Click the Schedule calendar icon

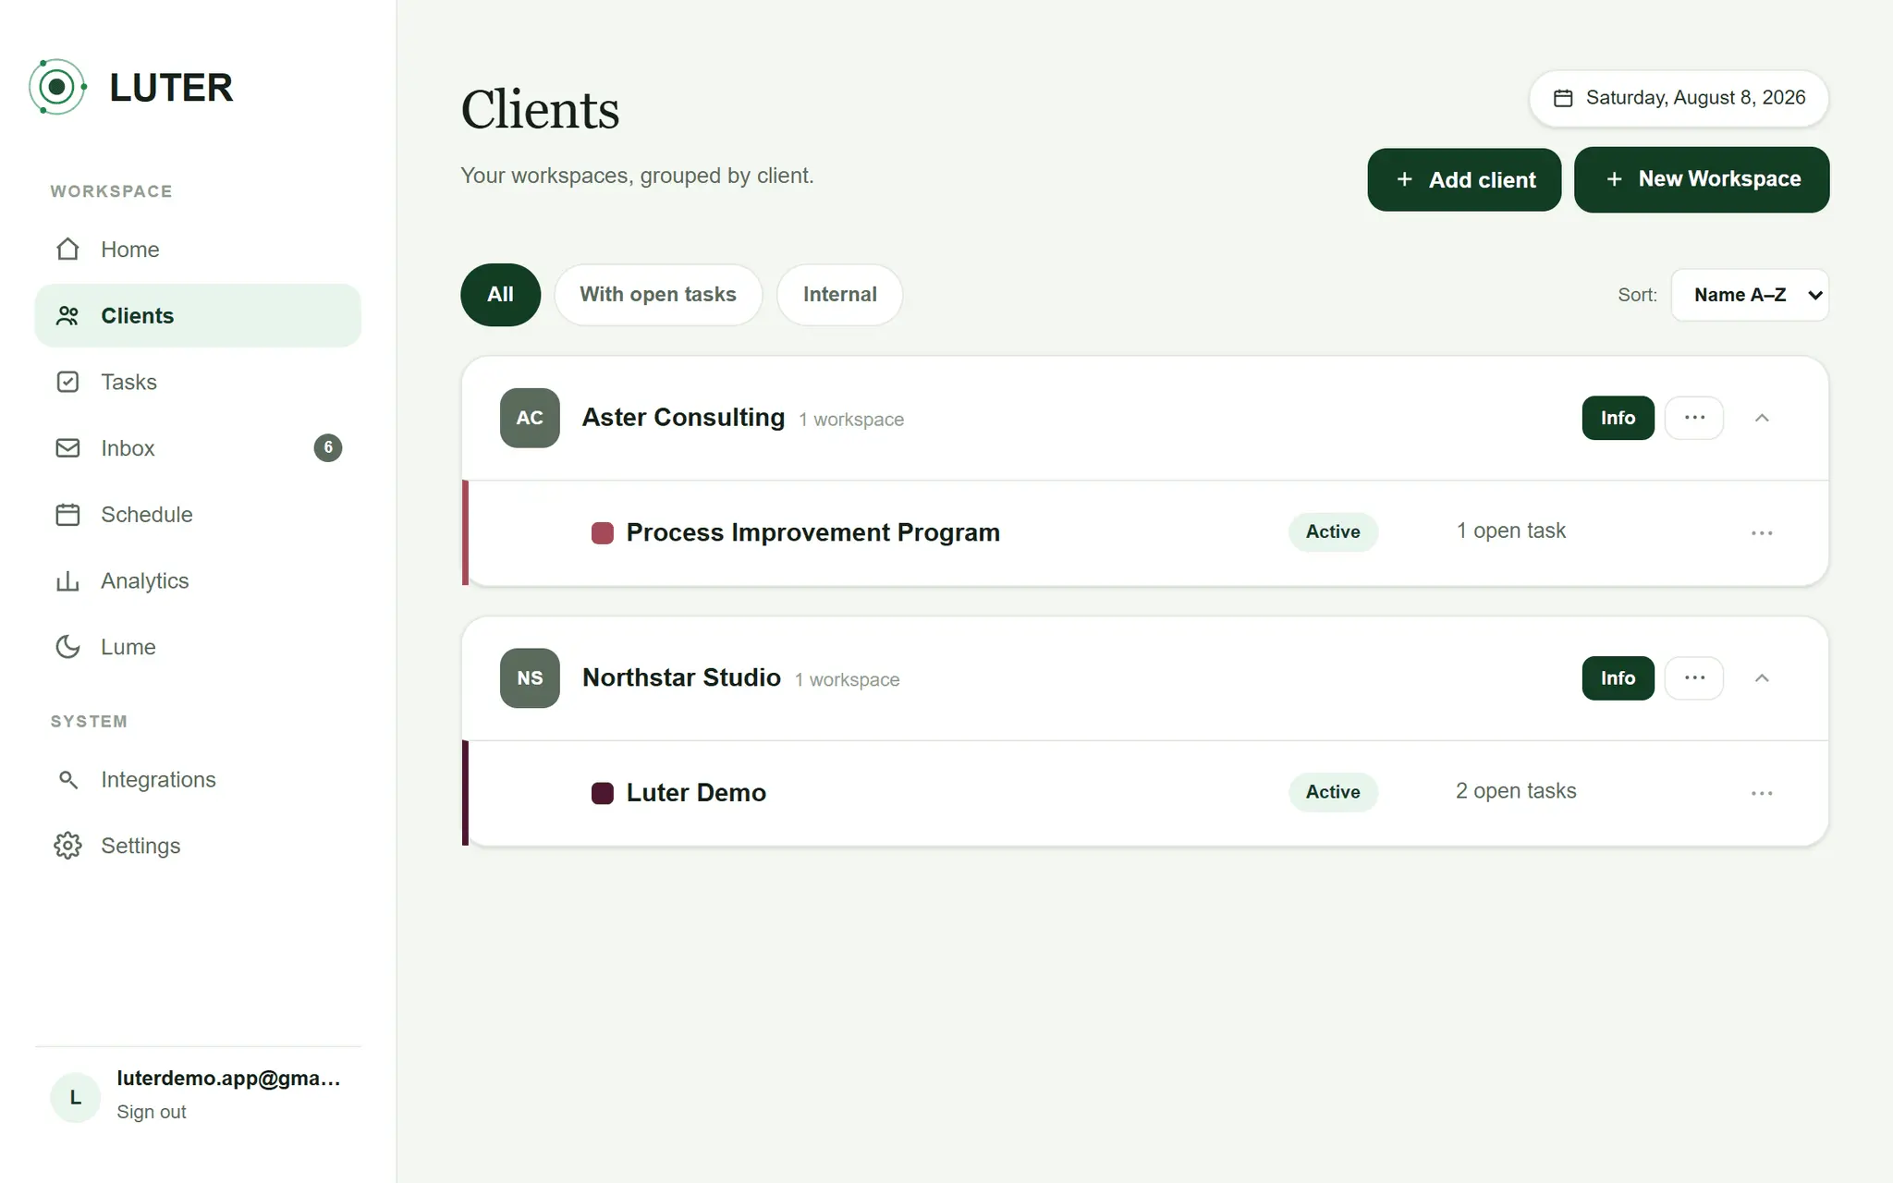(67, 515)
